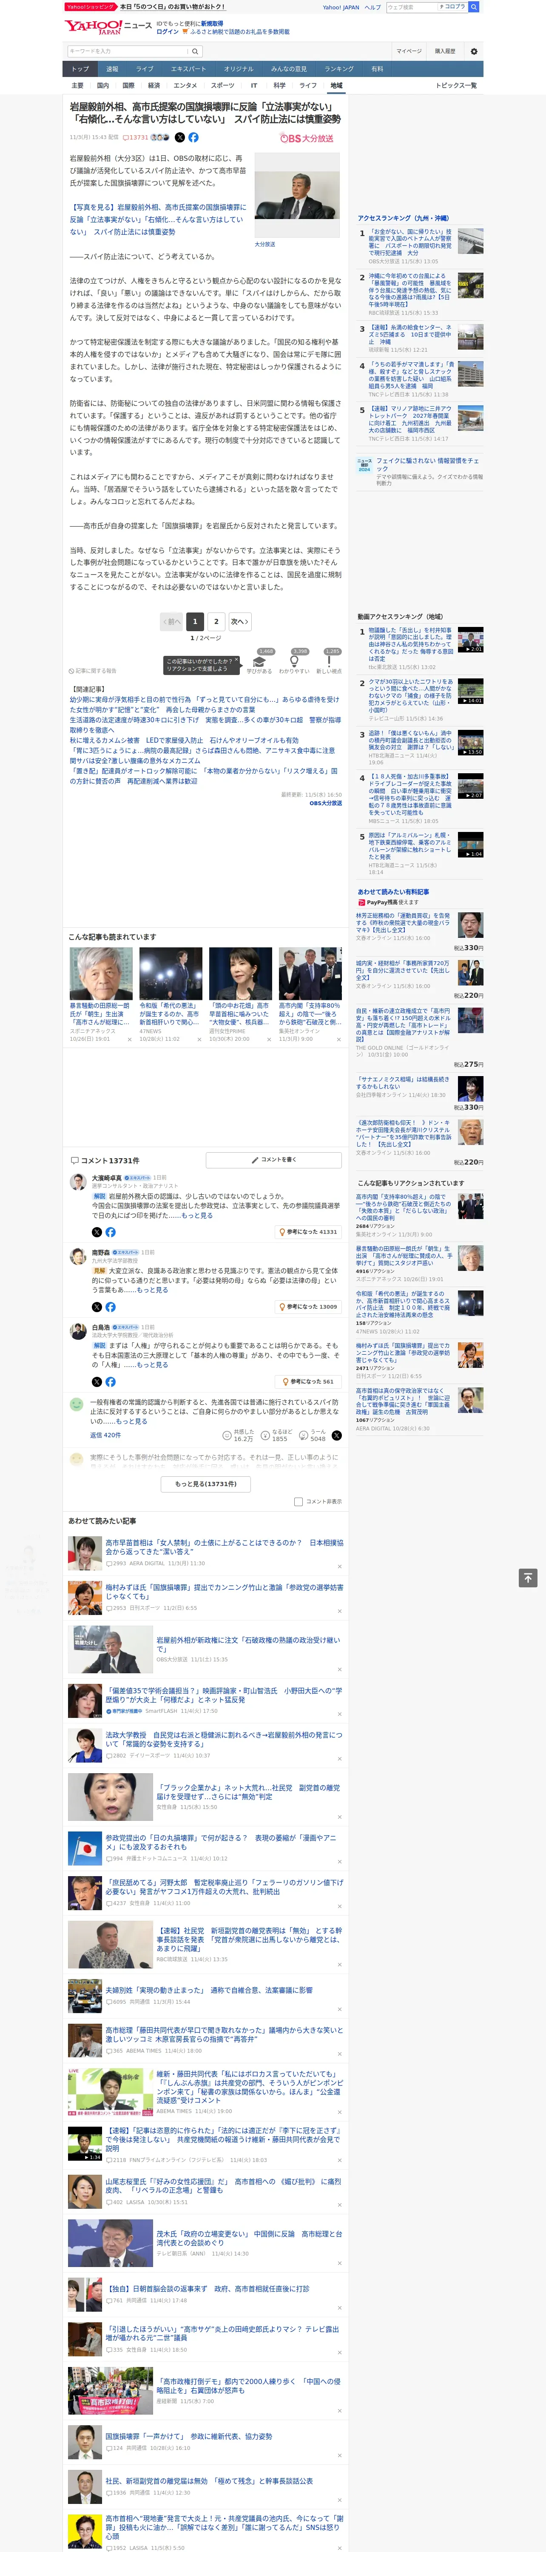
Task: Click 参考になった 41331 button
Action: click(x=308, y=1233)
